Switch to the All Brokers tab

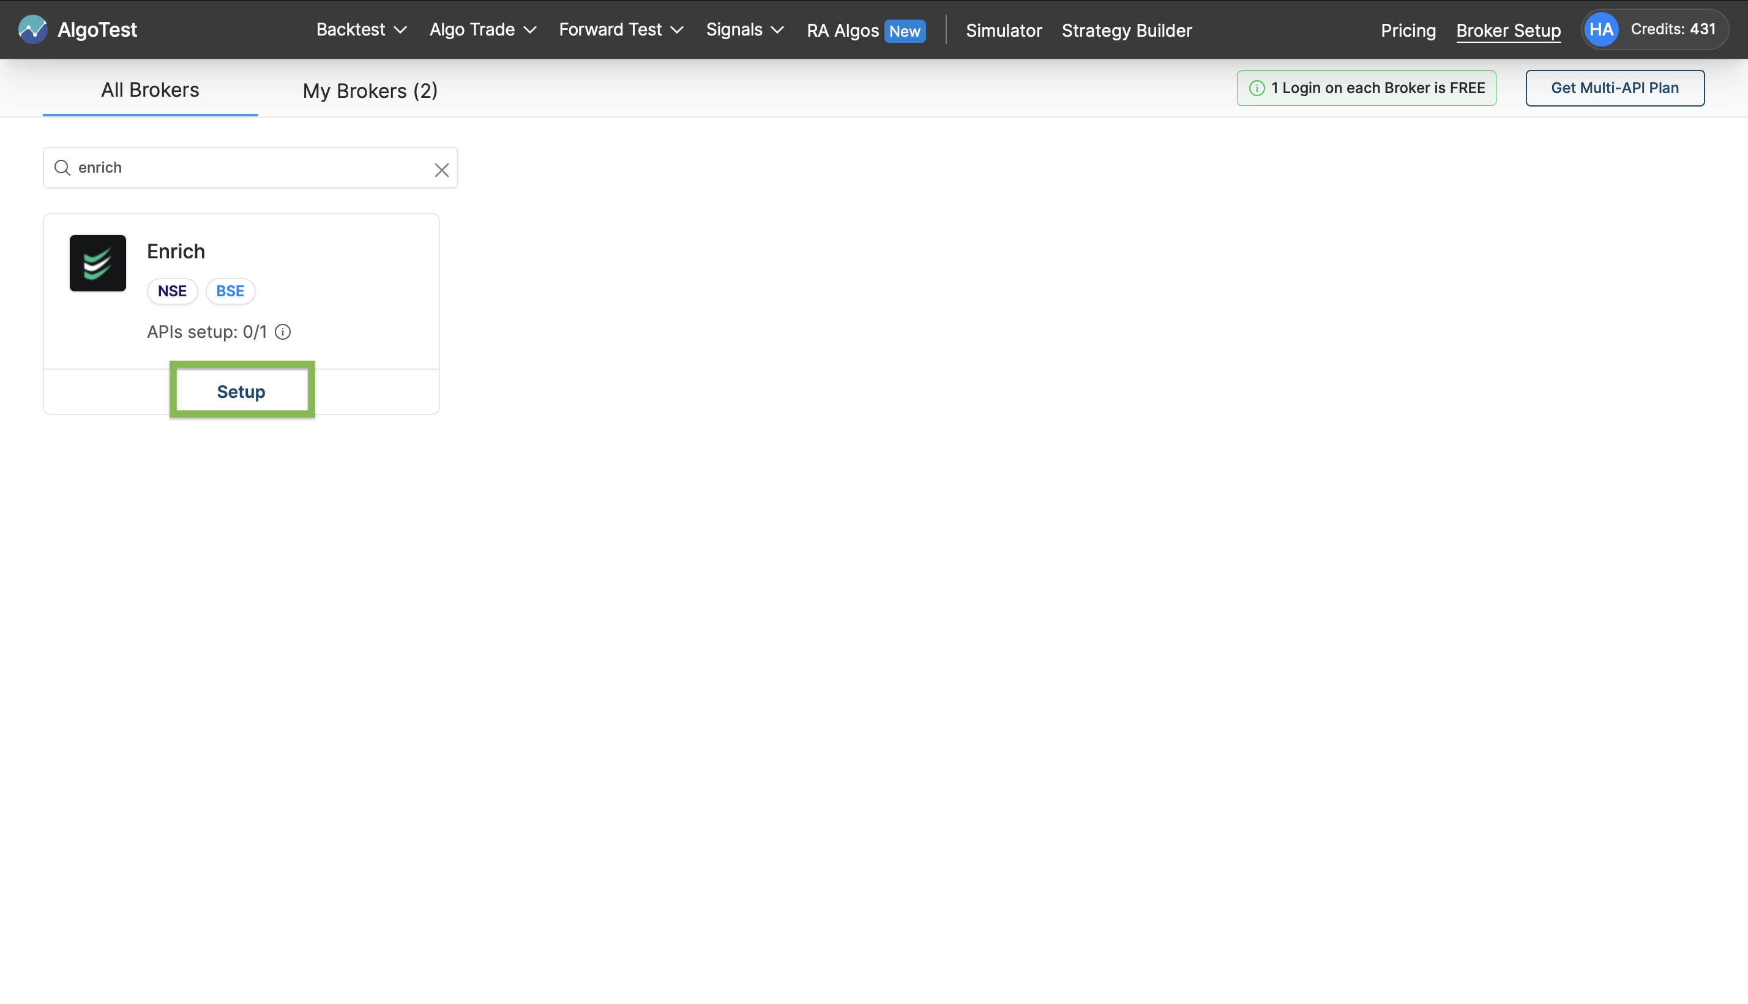tap(151, 89)
